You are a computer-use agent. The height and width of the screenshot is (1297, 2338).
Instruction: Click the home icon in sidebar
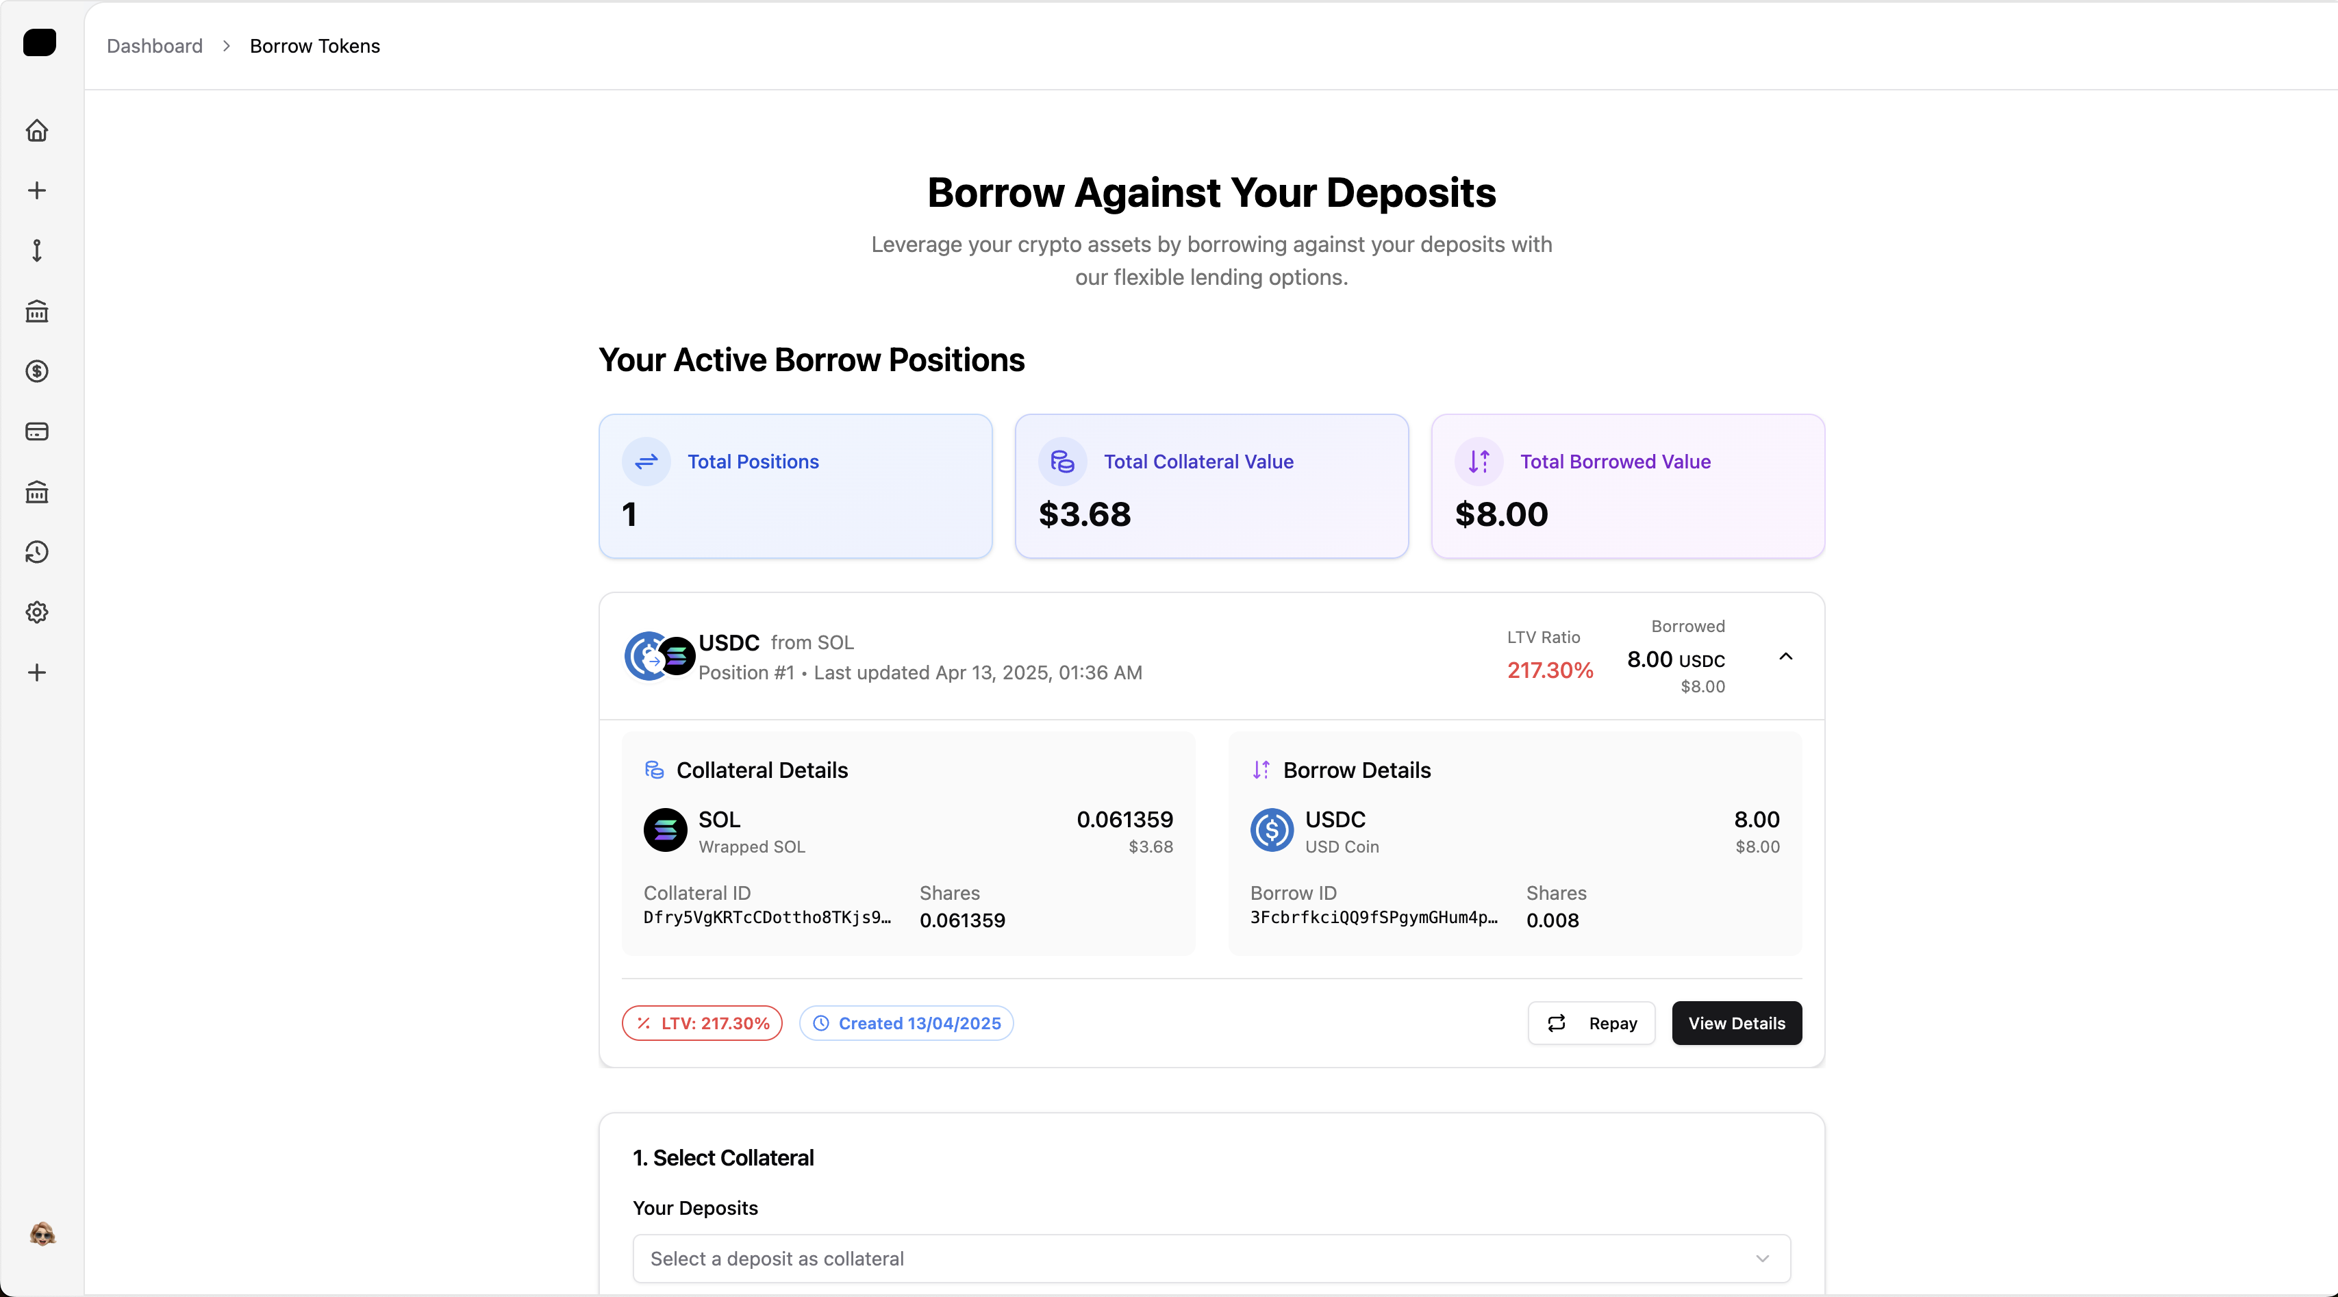click(37, 131)
